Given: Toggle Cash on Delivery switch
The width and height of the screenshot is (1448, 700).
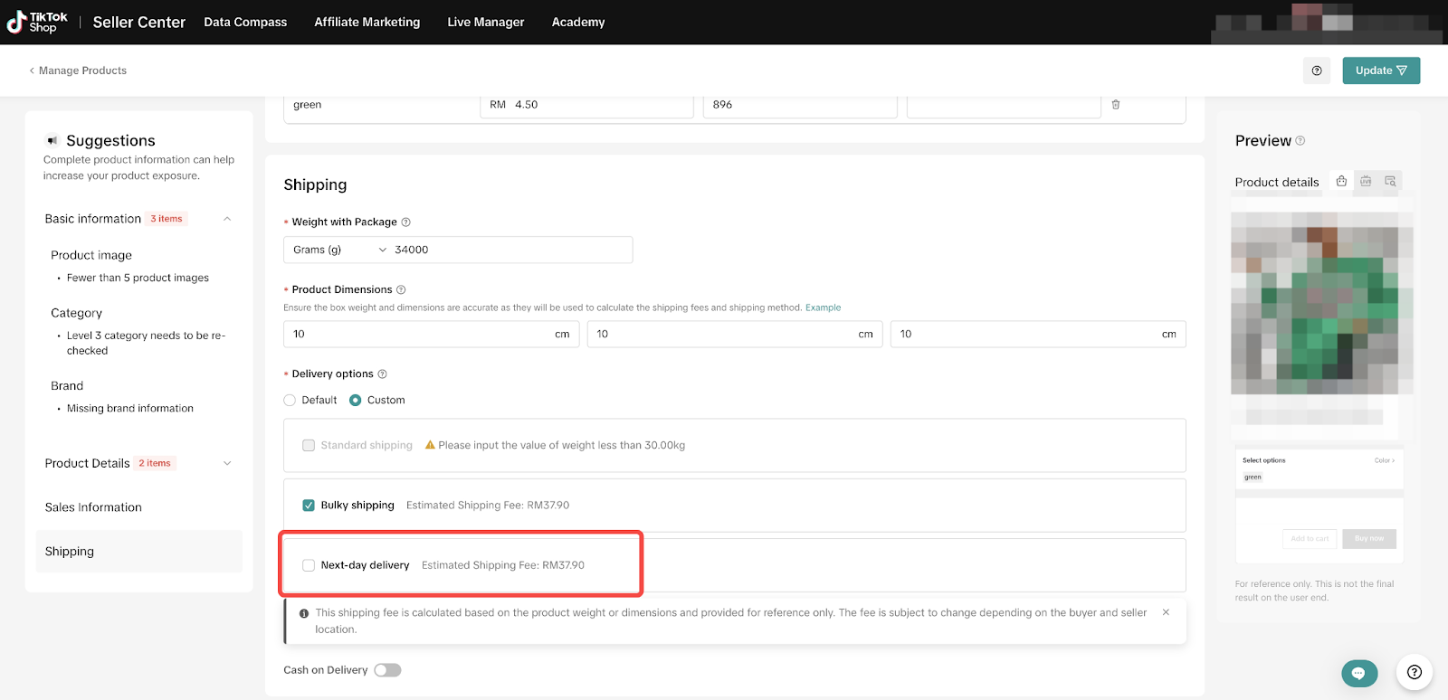Looking at the screenshot, I should [387, 670].
